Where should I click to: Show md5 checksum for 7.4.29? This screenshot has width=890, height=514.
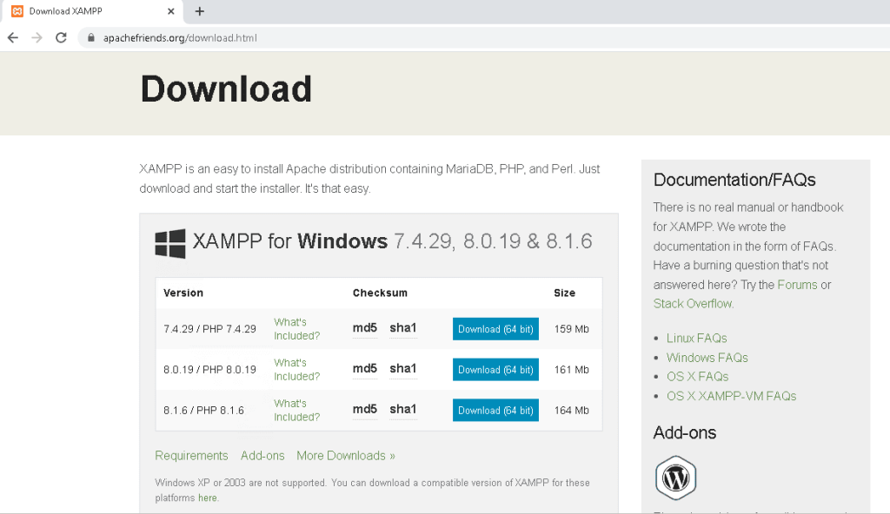coord(365,328)
